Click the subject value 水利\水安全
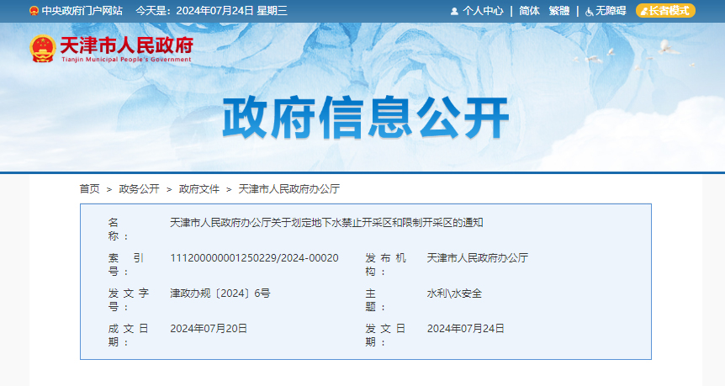This screenshot has height=386, width=725. pos(454,293)
